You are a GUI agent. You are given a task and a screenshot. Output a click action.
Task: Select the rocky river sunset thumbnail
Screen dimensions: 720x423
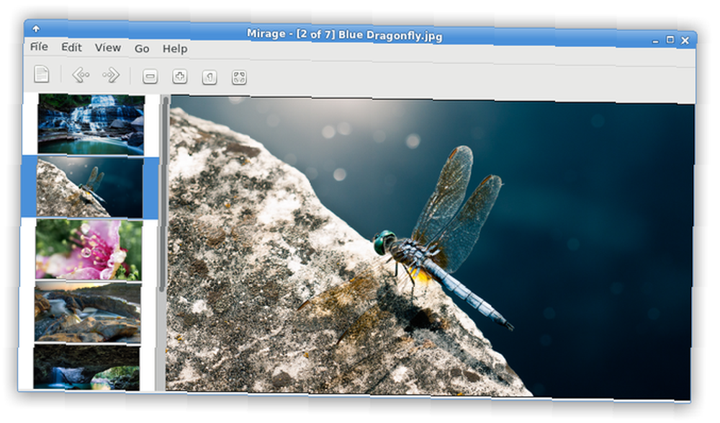tap(88, 313)
